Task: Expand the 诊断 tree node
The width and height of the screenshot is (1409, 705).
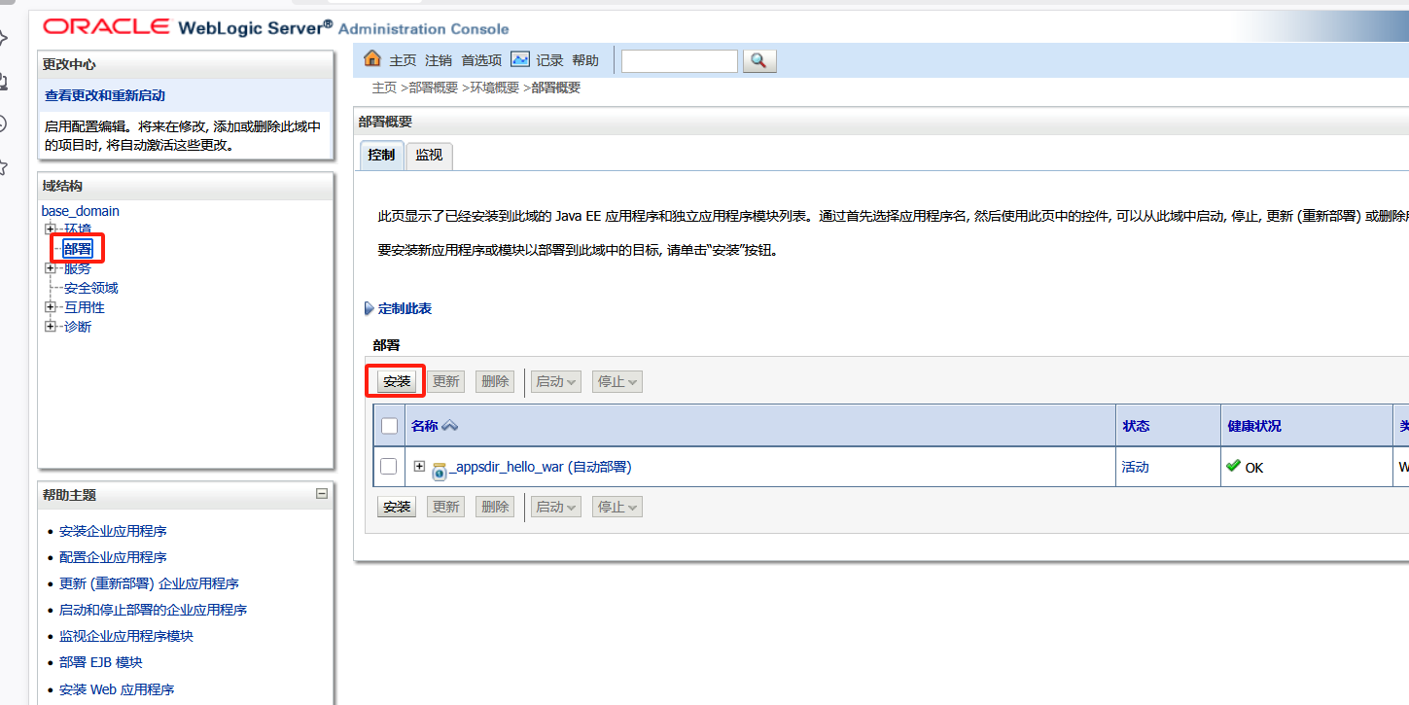Action: (51, 327)
